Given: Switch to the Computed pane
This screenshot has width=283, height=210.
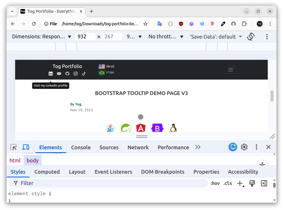Looking at the screenshot, I should click(x=47, y=172).
